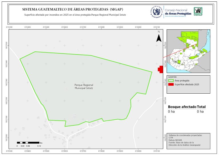Click the red affected-area block at the map edge
This screenshot has width=219, height=155.
pos(161,69)
